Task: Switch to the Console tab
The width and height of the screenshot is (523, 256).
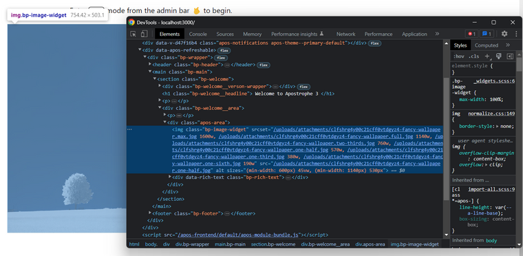Action: (198, 34)
